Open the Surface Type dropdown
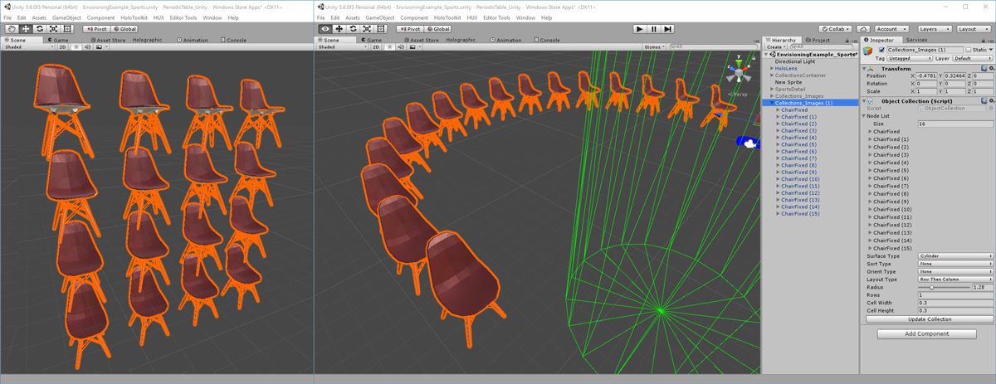The height and width of the screenshot is (384, 996). point(954,256)
